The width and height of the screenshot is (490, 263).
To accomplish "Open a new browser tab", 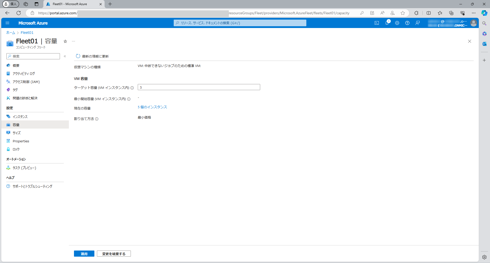I will [110, 4].
